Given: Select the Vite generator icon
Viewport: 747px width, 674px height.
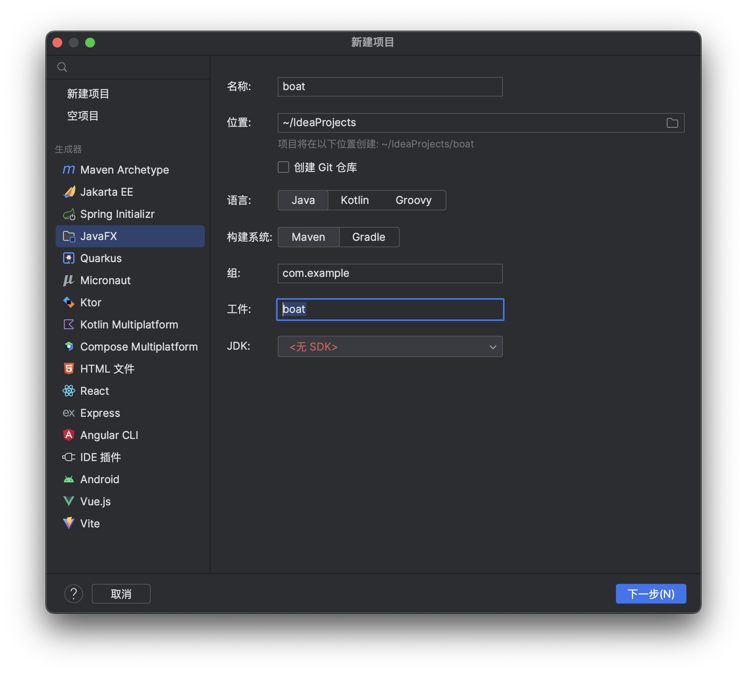Looking at the screenshot, I should 68,523.
